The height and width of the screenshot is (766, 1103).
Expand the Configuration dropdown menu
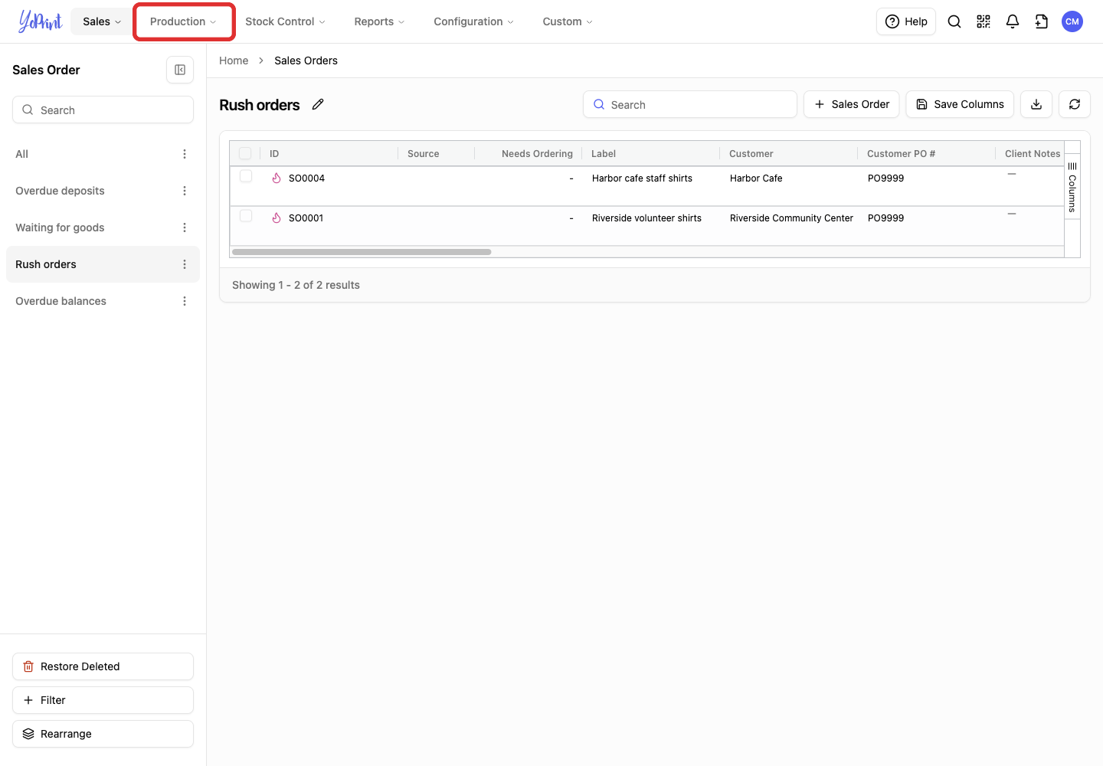point(473,21)
